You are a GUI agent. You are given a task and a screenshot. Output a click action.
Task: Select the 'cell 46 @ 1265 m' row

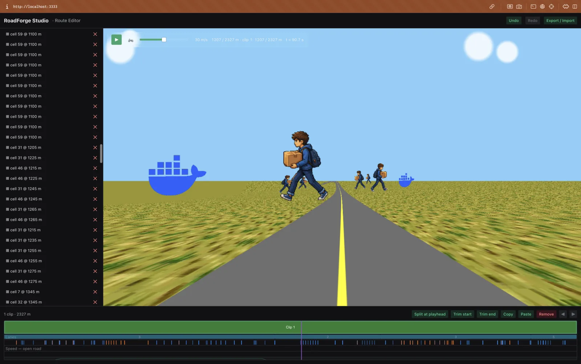click(51, 220)
